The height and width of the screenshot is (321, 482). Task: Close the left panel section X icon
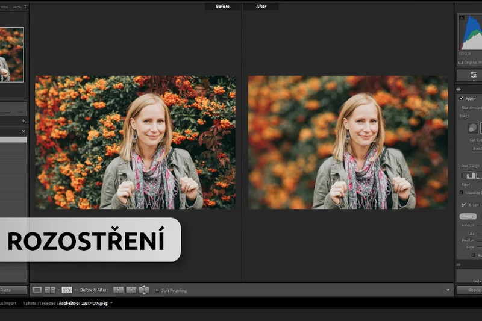23,131
